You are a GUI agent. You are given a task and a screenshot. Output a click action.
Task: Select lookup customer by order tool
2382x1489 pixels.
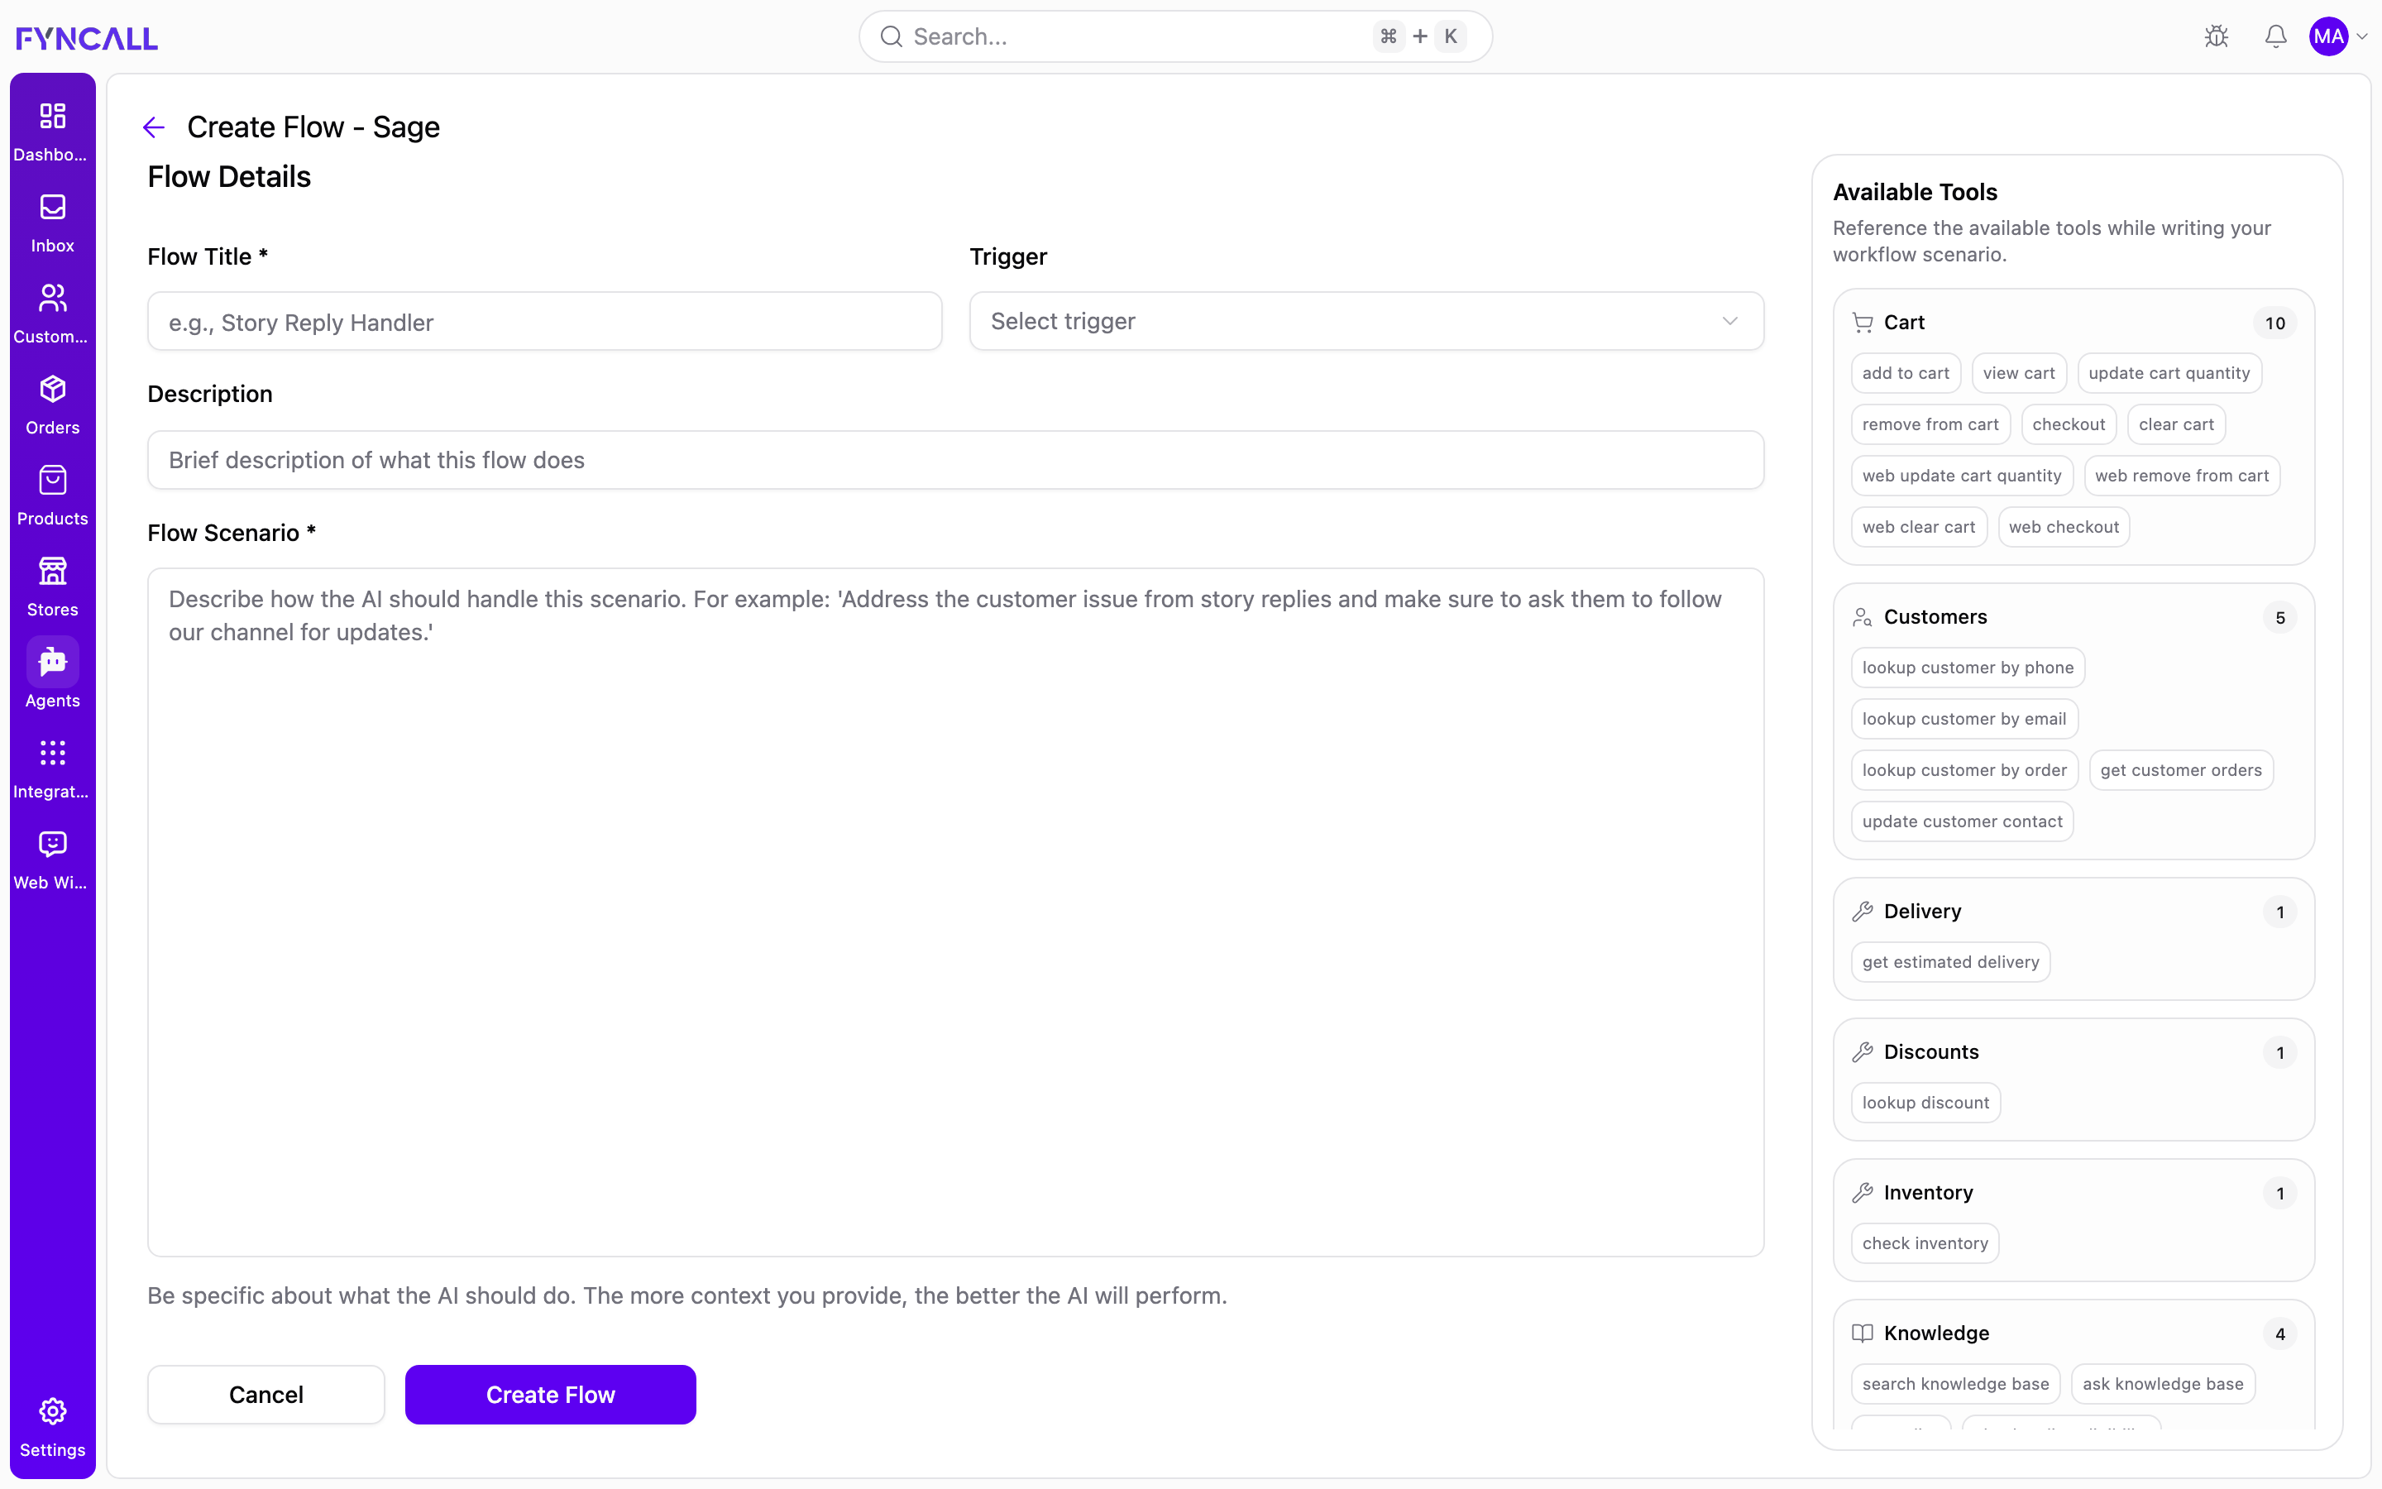tap(1963, 770)
